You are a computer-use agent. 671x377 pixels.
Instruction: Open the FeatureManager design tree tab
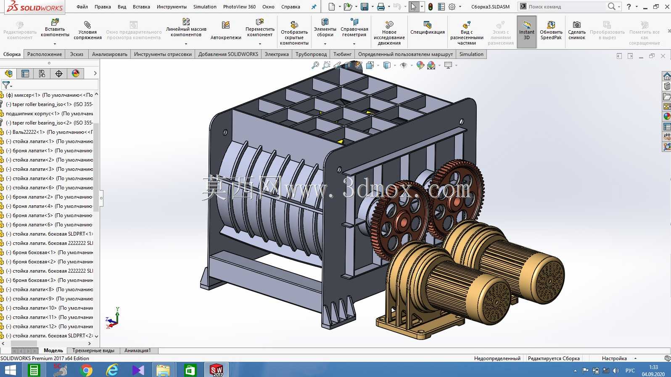8,74
